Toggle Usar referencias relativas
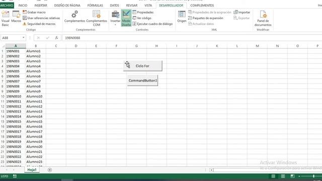The image size is (322, 181). (41, 18)
